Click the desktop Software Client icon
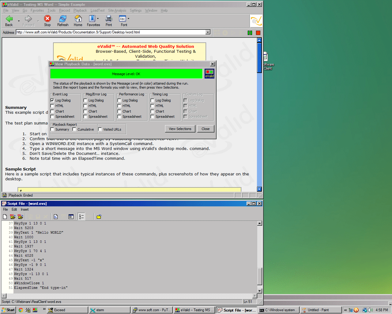This screenshot has height=314, width=392. tap(267, 61)
